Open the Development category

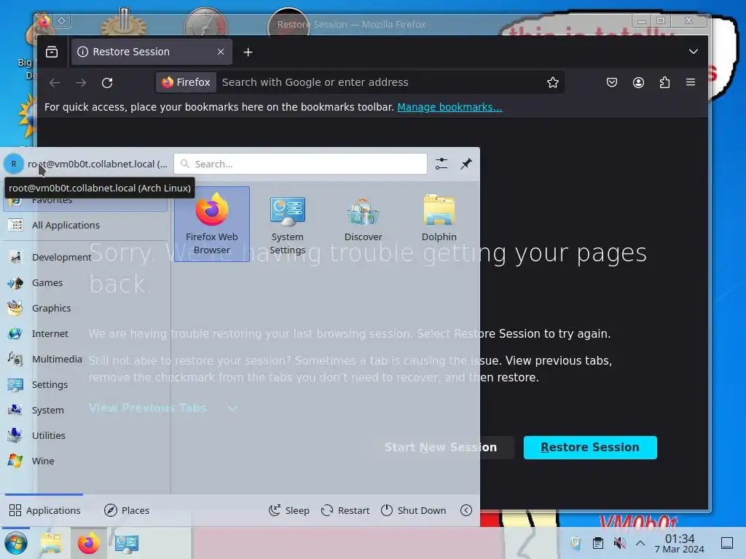(x=86, y=257)
